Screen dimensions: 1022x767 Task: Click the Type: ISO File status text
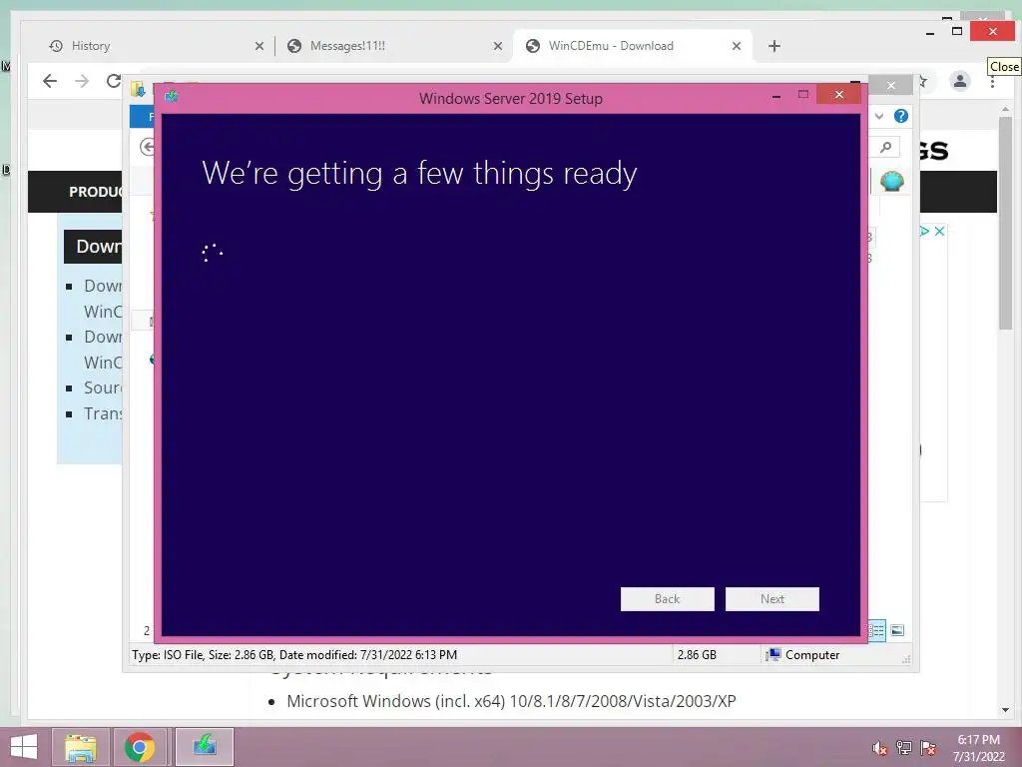(294, 655)
